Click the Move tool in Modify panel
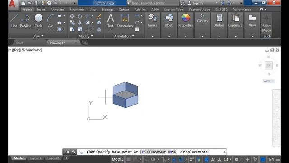 72,16
